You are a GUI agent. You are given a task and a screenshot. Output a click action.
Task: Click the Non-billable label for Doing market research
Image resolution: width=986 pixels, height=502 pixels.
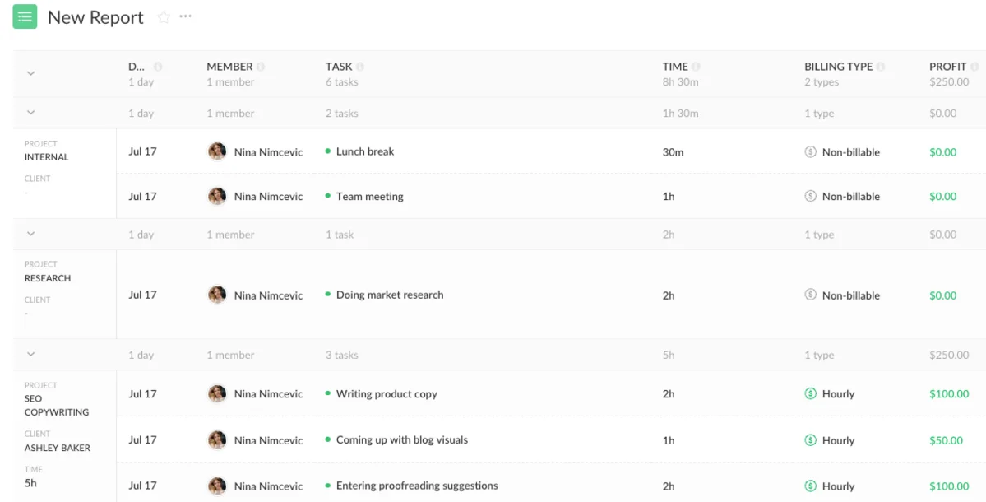851,295
